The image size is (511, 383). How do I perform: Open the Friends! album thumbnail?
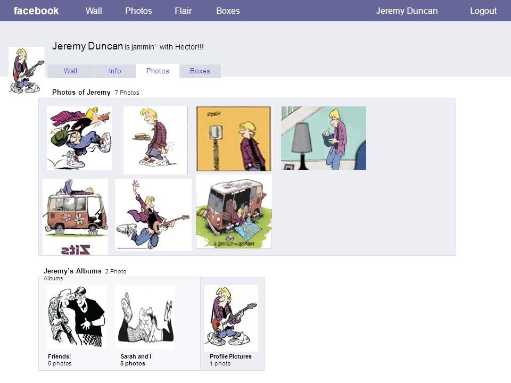[77, 317]
